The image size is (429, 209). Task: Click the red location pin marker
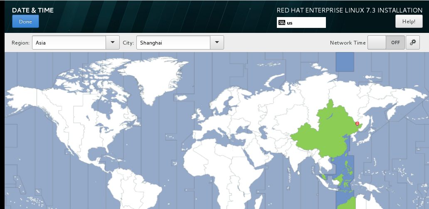[357, 124]
